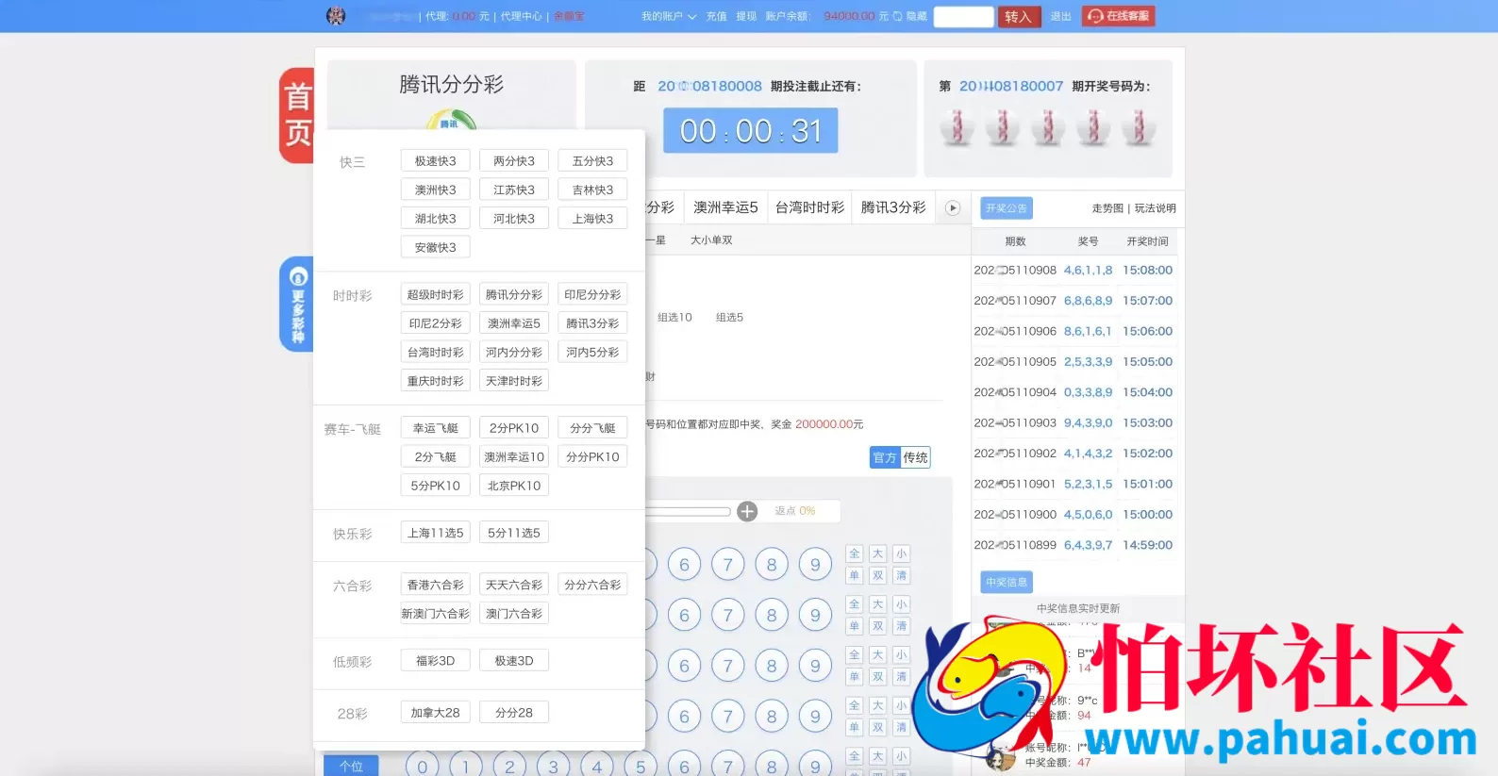Click 个位 position label
This screenshot has width=1498, height=776.
(351, 766)
